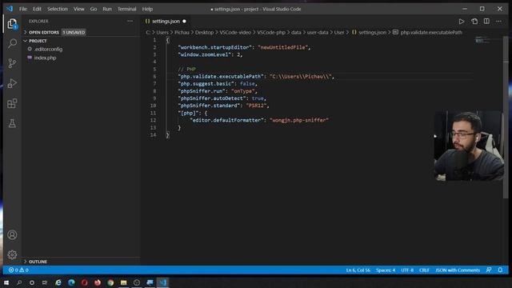Image resolution: width=512 pixels, height=288 pixels.
Task: Open Microsoft Edge from the taskbar
Action: pyautogui.click(x=71, y=282)
